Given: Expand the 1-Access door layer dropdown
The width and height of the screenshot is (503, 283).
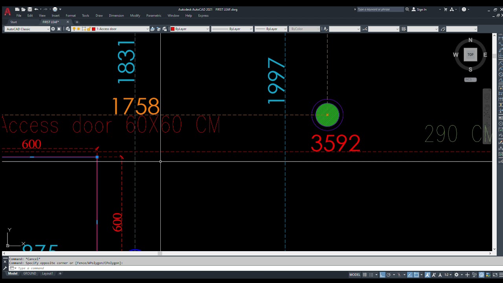Looking at the screenshot, I should click(x=147, y=29).
